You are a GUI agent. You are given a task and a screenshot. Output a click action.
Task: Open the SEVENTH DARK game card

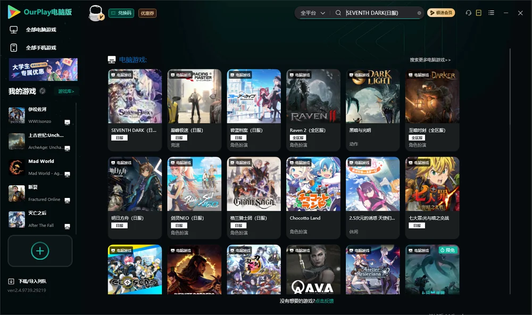point(135,110)
